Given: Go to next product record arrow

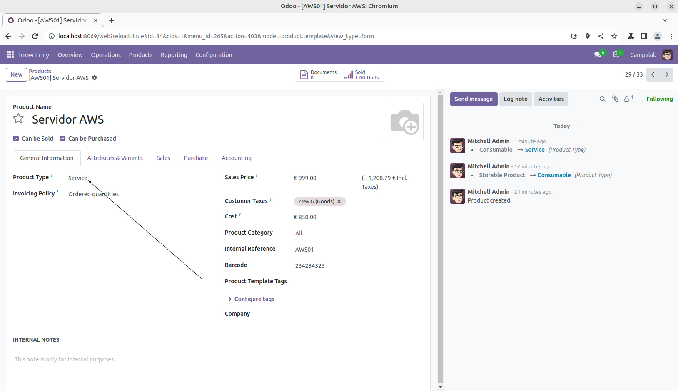Looking at the screenshot, I should [x=667, y=74].
